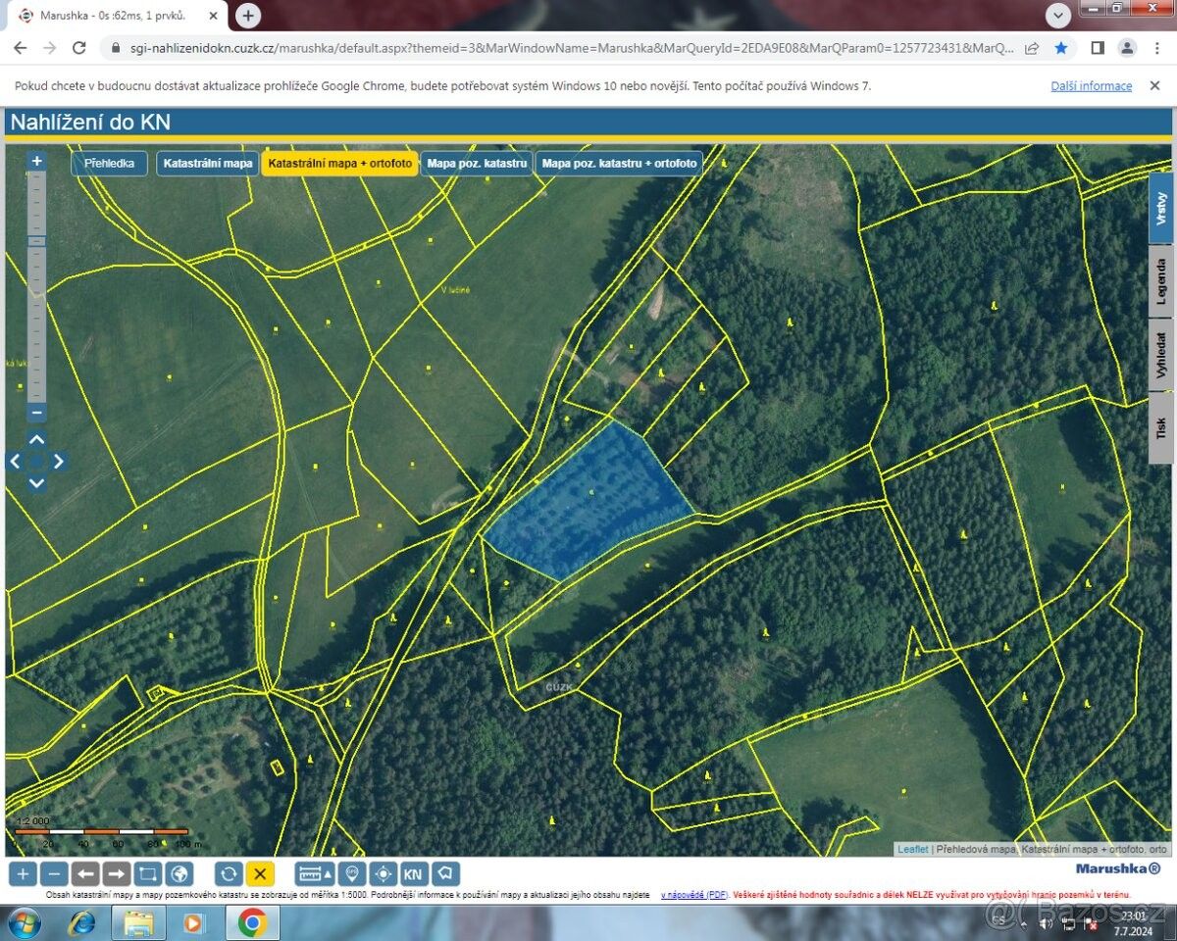Click the crosshair locate position icon
This screenshot has width=1177, height=941.
pyautogui.click(x=383, y=874)
